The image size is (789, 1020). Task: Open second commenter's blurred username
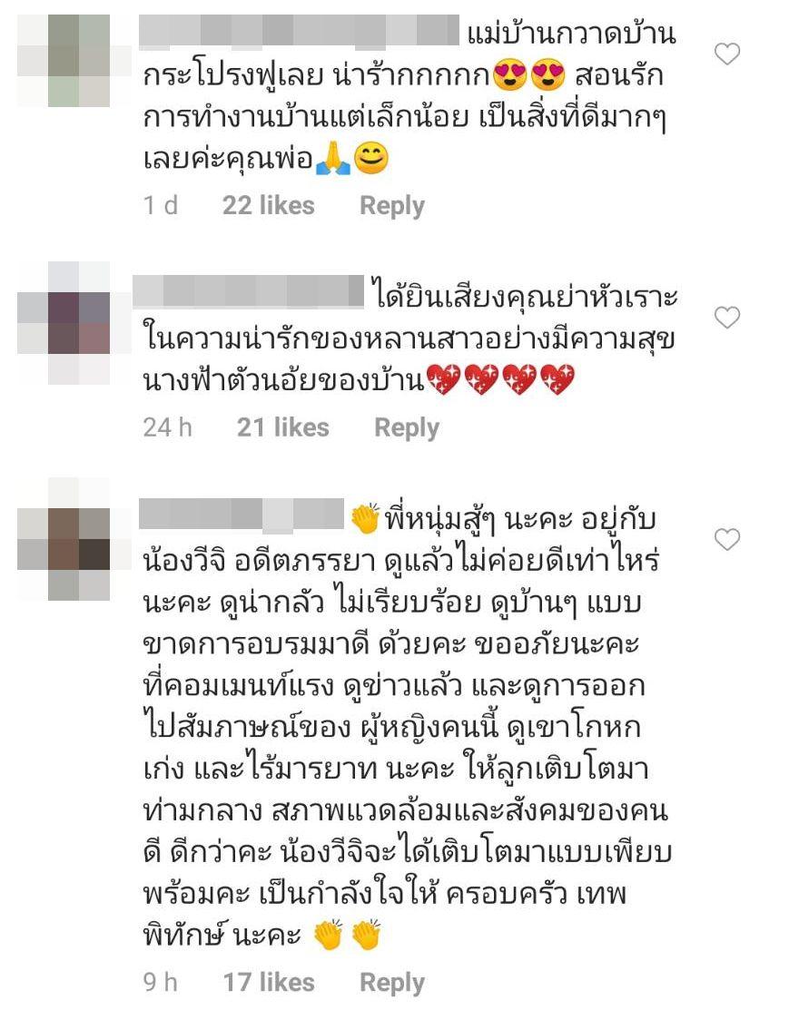point(248,290)
